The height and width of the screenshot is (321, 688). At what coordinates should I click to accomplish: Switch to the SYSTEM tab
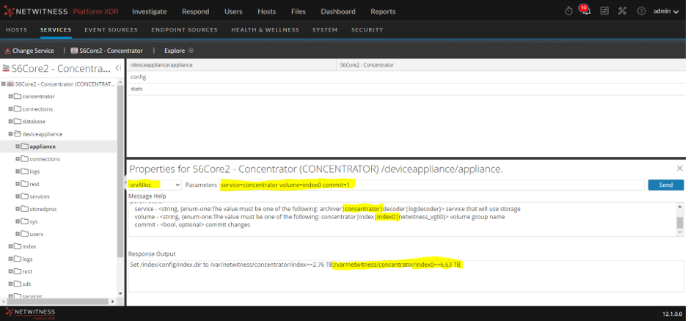tap(325, 30)
